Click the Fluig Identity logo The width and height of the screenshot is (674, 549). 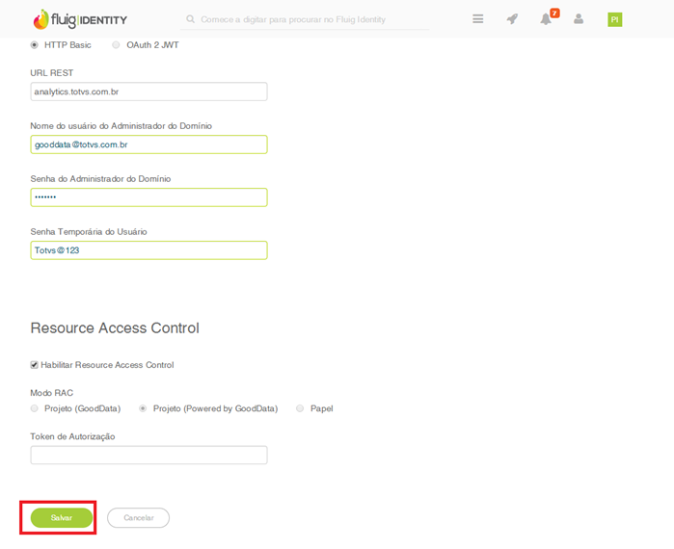80,19
